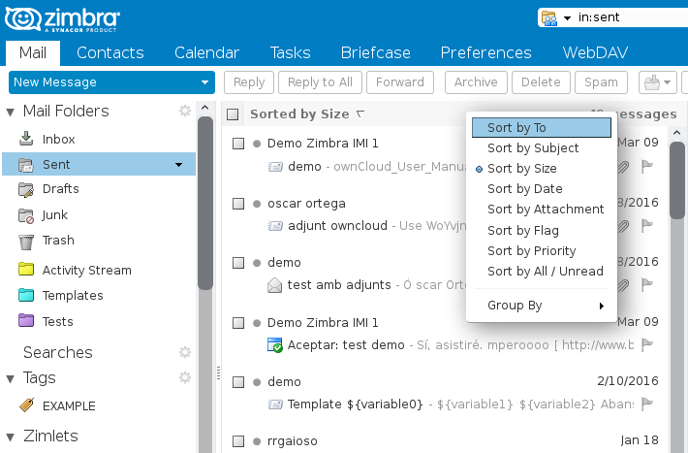Expand the Group By submenu

pyautogui.click(x=542, y=306)
